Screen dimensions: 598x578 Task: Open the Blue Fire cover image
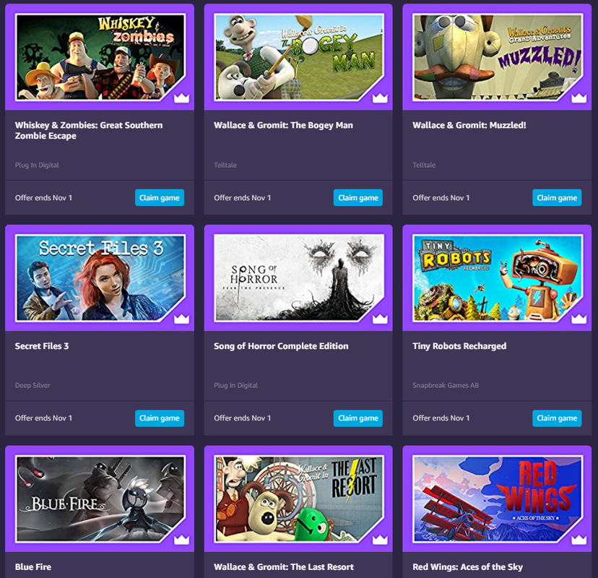pyautogui.click(x=100, y=499)
